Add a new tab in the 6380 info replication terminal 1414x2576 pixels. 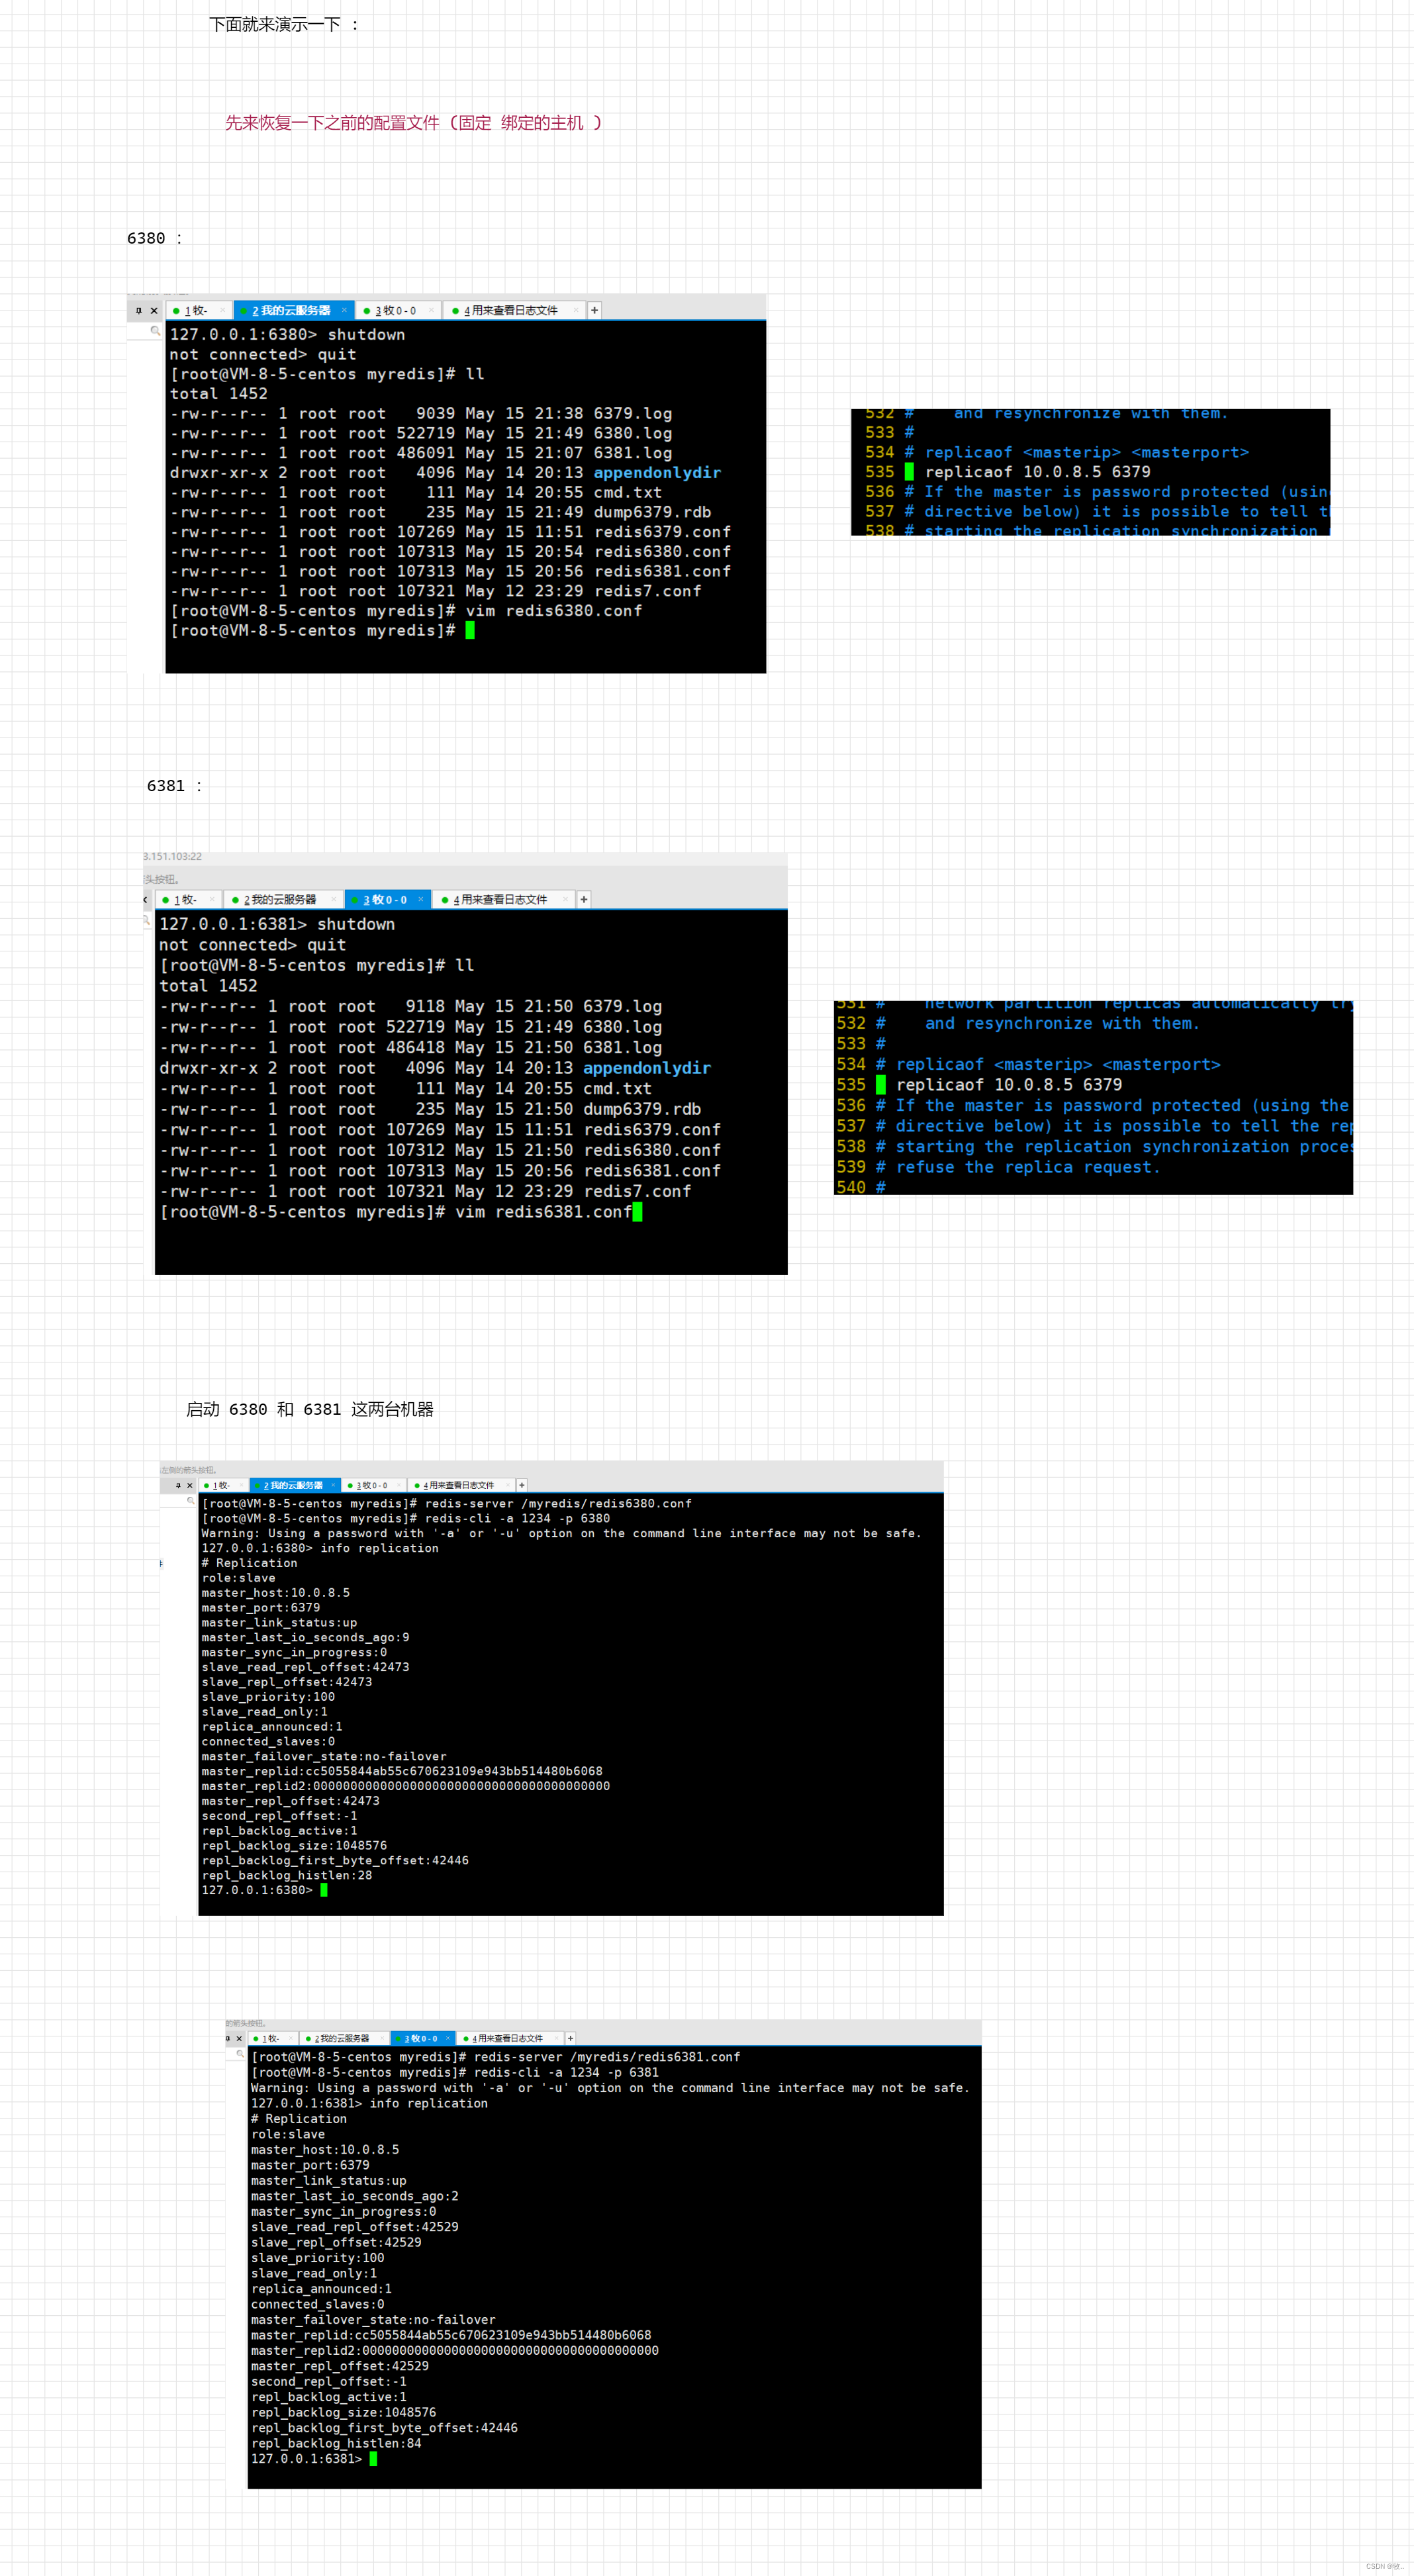[x=522, y=1486]
